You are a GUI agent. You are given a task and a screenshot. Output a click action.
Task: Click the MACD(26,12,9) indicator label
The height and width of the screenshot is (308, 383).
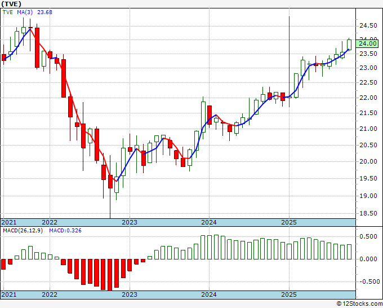pos(23,231)
